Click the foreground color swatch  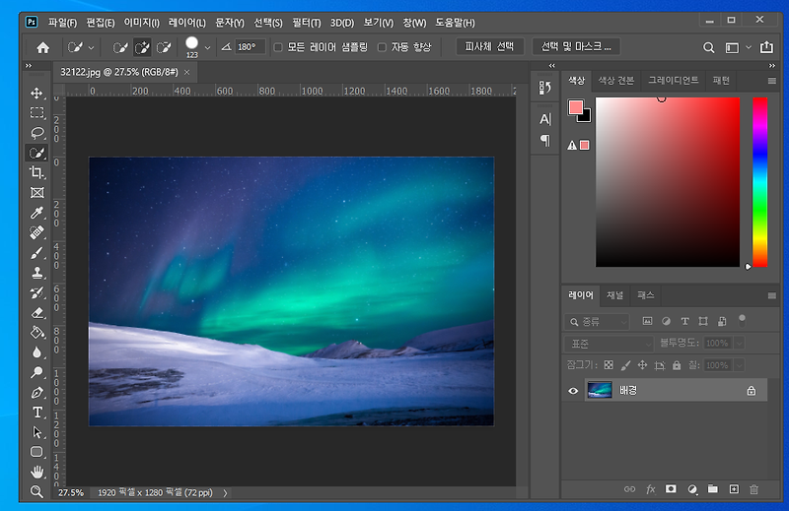pyautogui.click(x=576, y=107)
